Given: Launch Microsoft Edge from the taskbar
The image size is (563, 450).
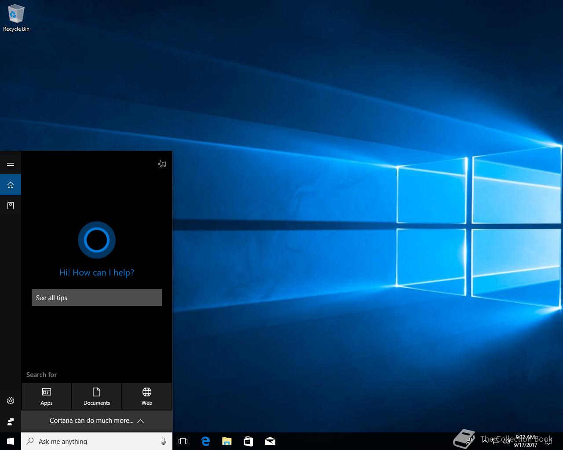Looking at the screenshot, I should point(205,441).
